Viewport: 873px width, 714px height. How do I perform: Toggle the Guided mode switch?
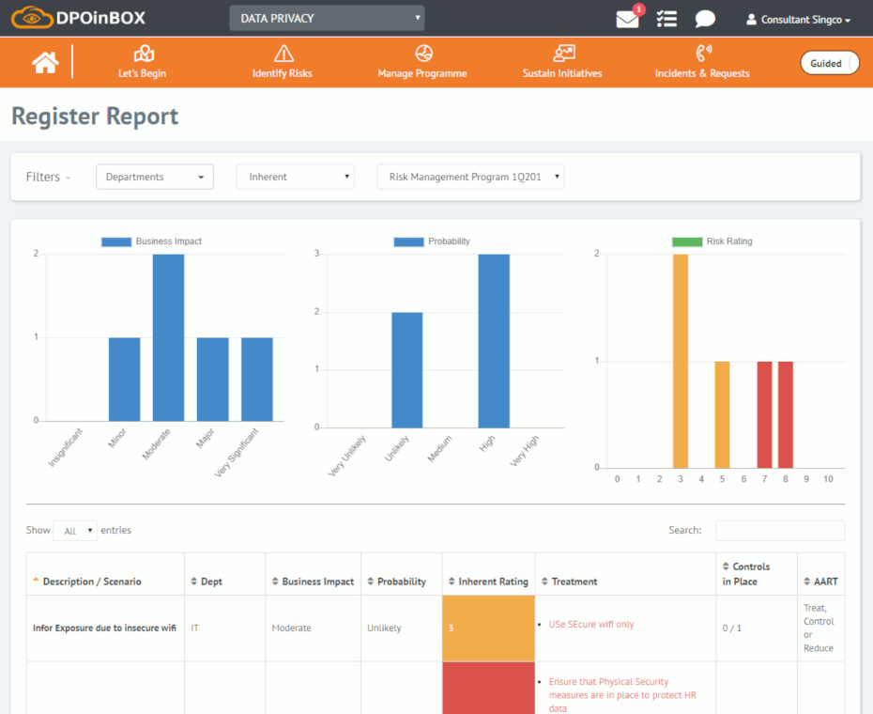point(829,63)
